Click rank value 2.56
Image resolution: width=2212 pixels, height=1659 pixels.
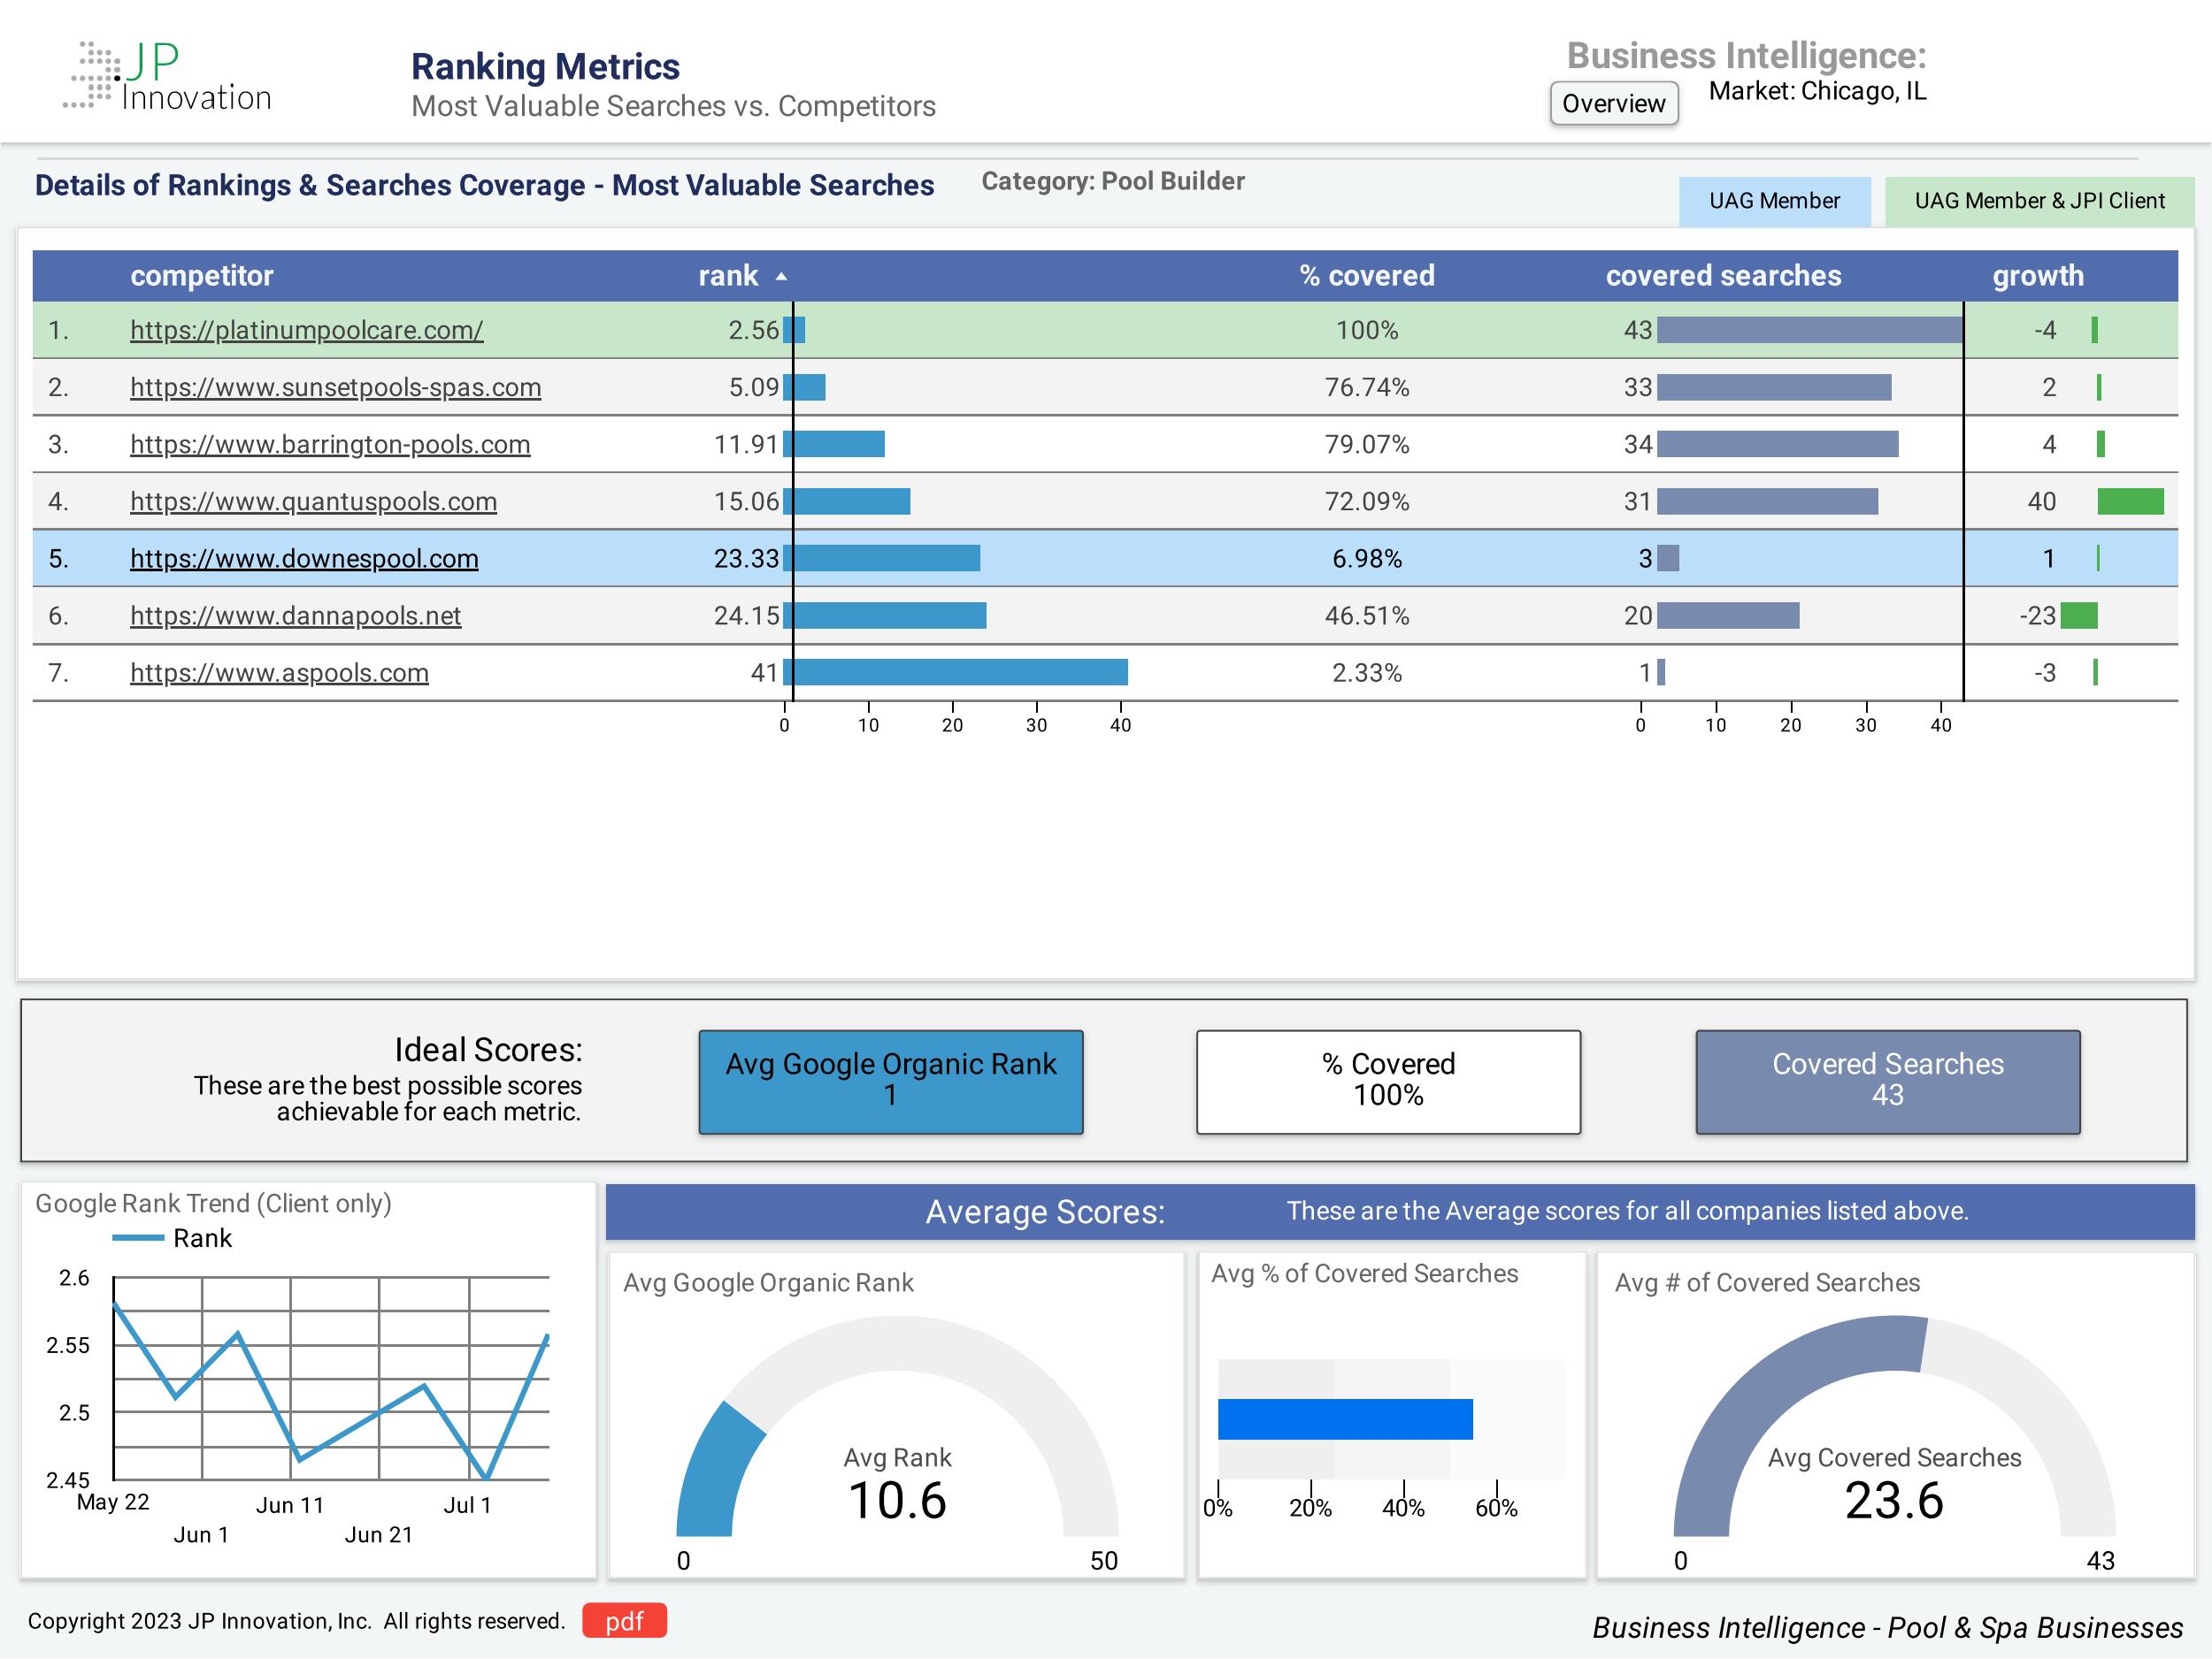[x=753, y=330]
